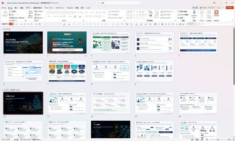Screen dimensions: 235x141
Task: Switch to reading view in status bar
Action: click(x=202, y=139)
